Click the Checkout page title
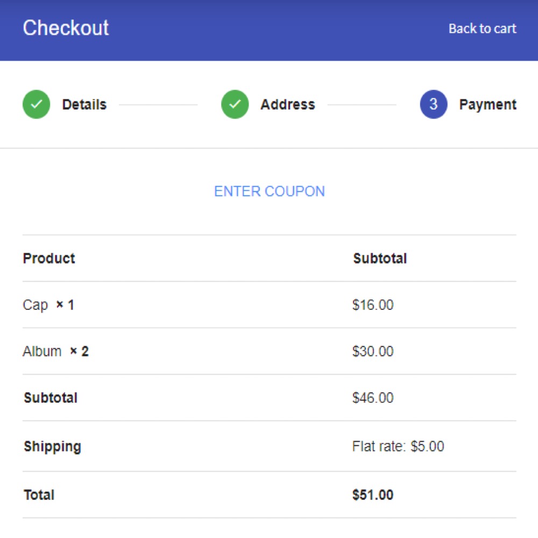The height and width of the screenshot is (538, 538). coord(66,28)
